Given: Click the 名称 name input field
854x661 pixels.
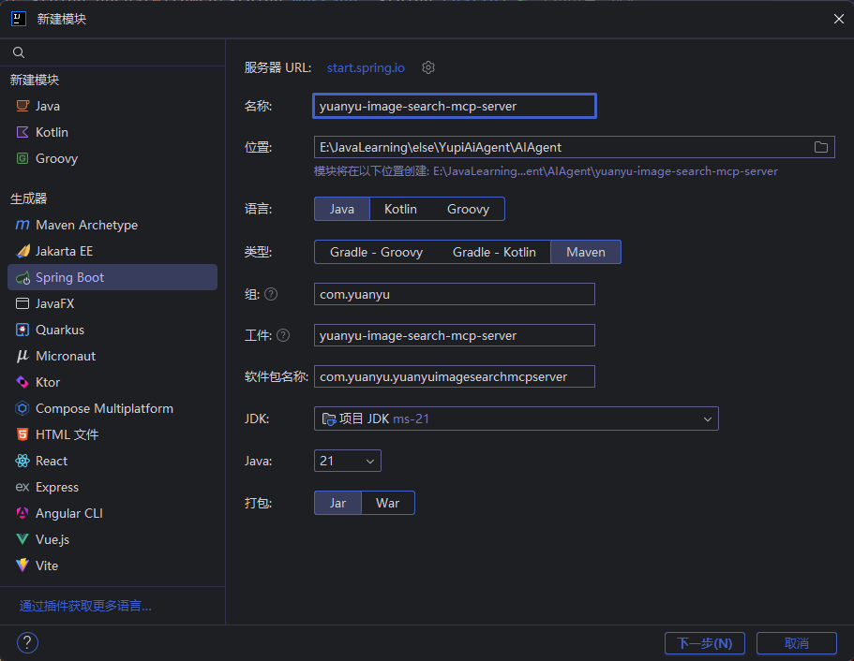Looking at the screenshot, I should (x=455, y=106).
